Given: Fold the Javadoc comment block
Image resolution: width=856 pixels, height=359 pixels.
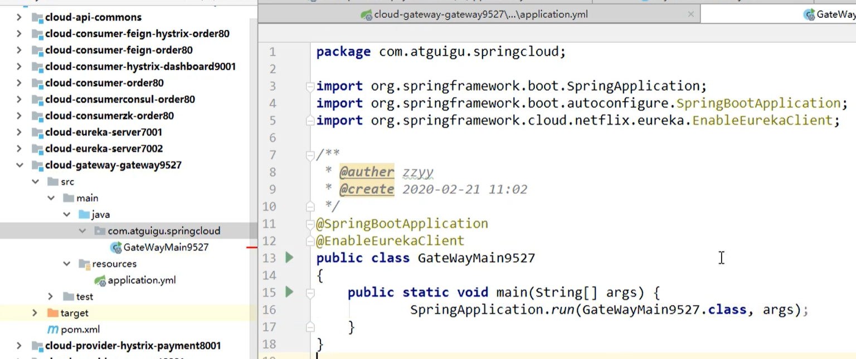Looking at the screenshot, I should 310,155.
